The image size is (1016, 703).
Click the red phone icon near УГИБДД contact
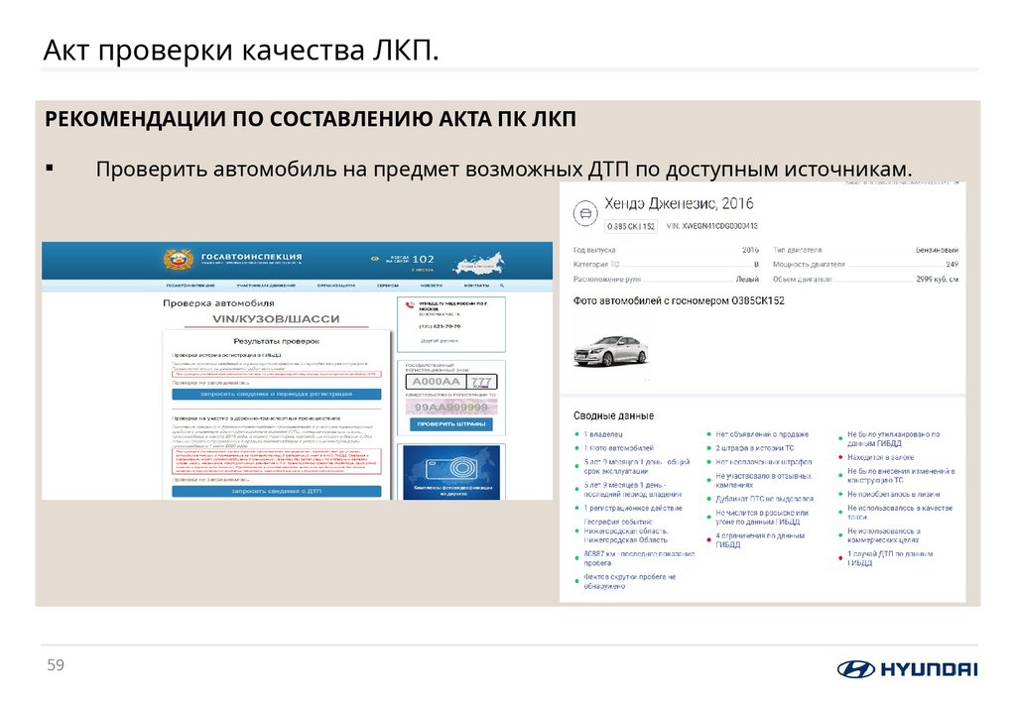point(409,305)
